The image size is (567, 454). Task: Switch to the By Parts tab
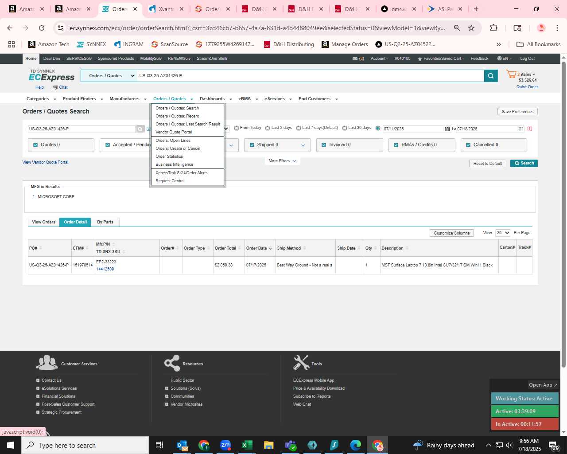coord(105,222)
